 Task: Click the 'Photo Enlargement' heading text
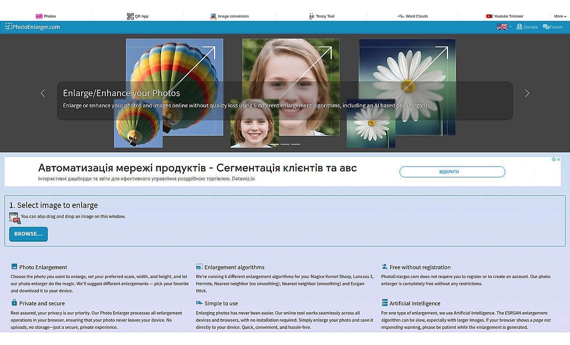click(43, 267)
